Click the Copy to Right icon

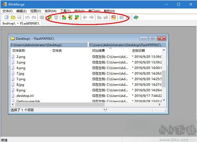85,17
